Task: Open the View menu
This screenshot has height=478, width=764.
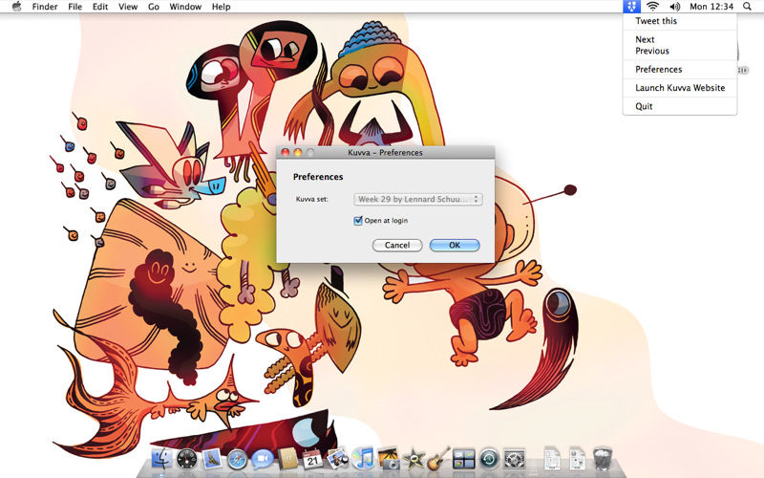Action: click(x=128, y=7)
